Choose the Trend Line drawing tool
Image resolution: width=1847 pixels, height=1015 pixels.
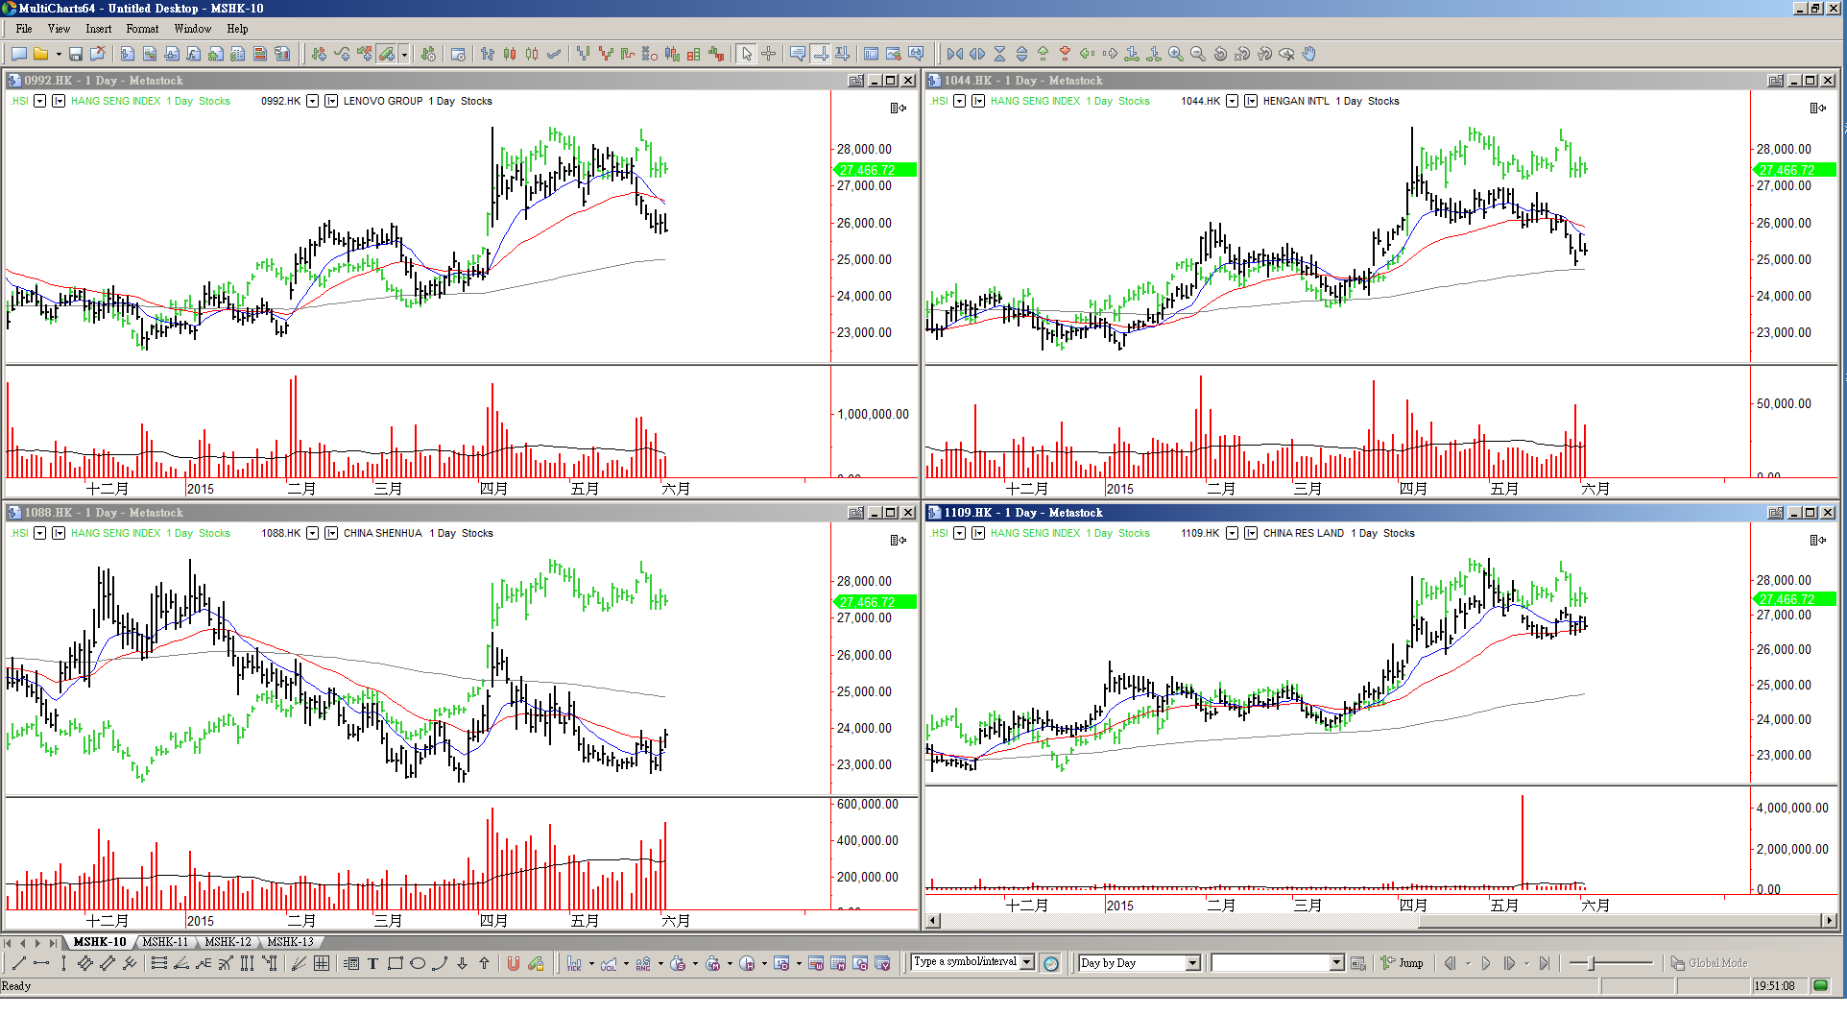[x=18, y=964]
